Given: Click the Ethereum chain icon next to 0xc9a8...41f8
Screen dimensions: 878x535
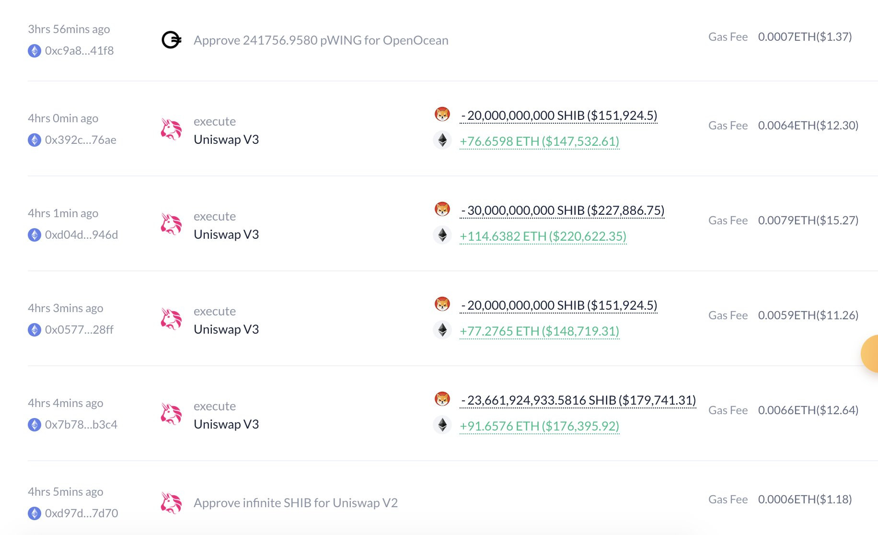Looking at the screenshot, I should (35, 51).
